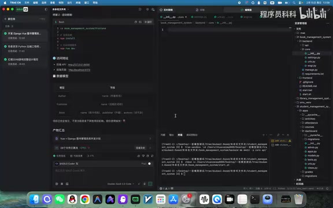
Task: Open the Vue + Django plan document
Action: coord(80,139)
